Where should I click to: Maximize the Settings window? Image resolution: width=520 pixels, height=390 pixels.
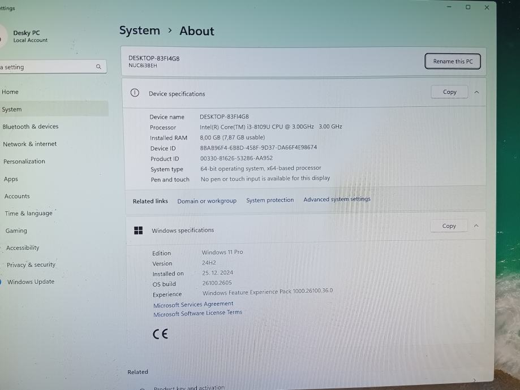pos(468,7)
